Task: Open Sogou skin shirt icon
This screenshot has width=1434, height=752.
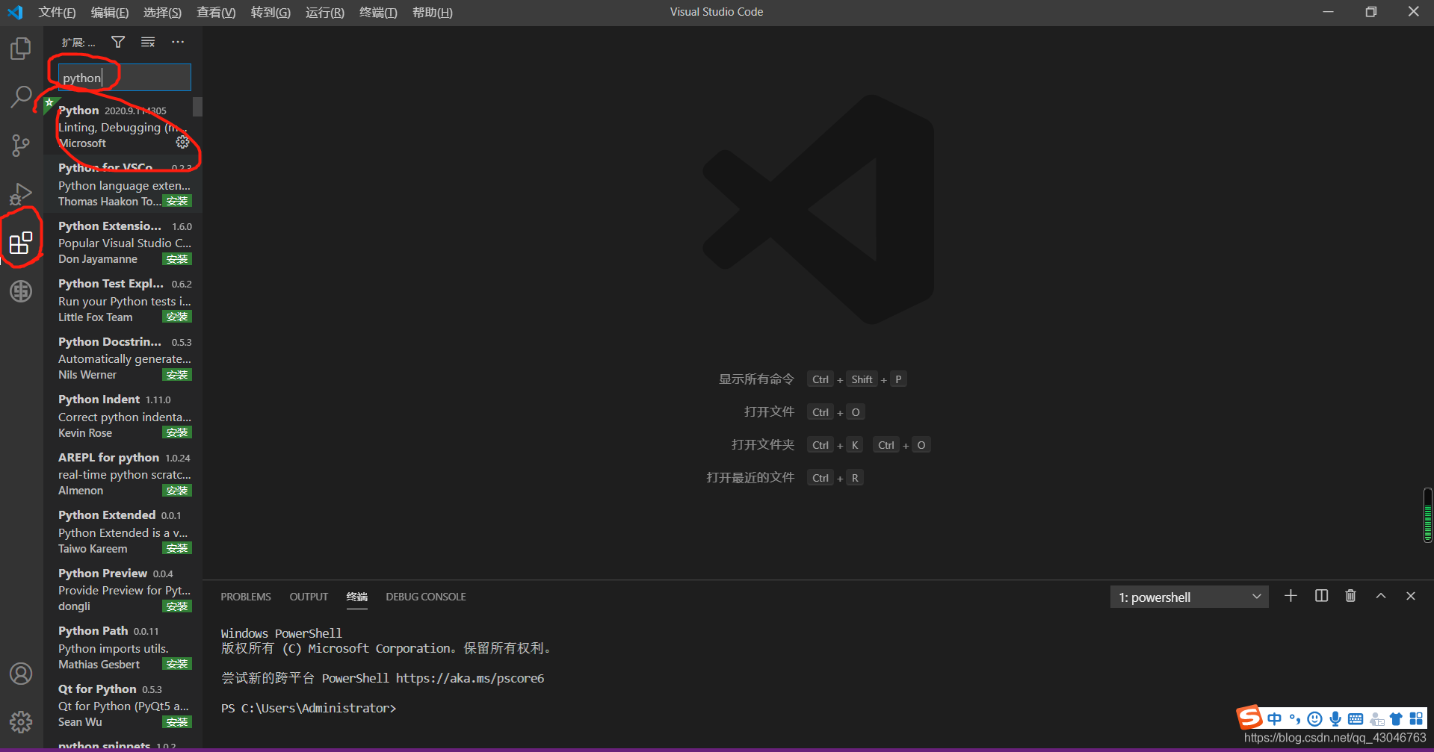Action: [x=1396, y=719]
